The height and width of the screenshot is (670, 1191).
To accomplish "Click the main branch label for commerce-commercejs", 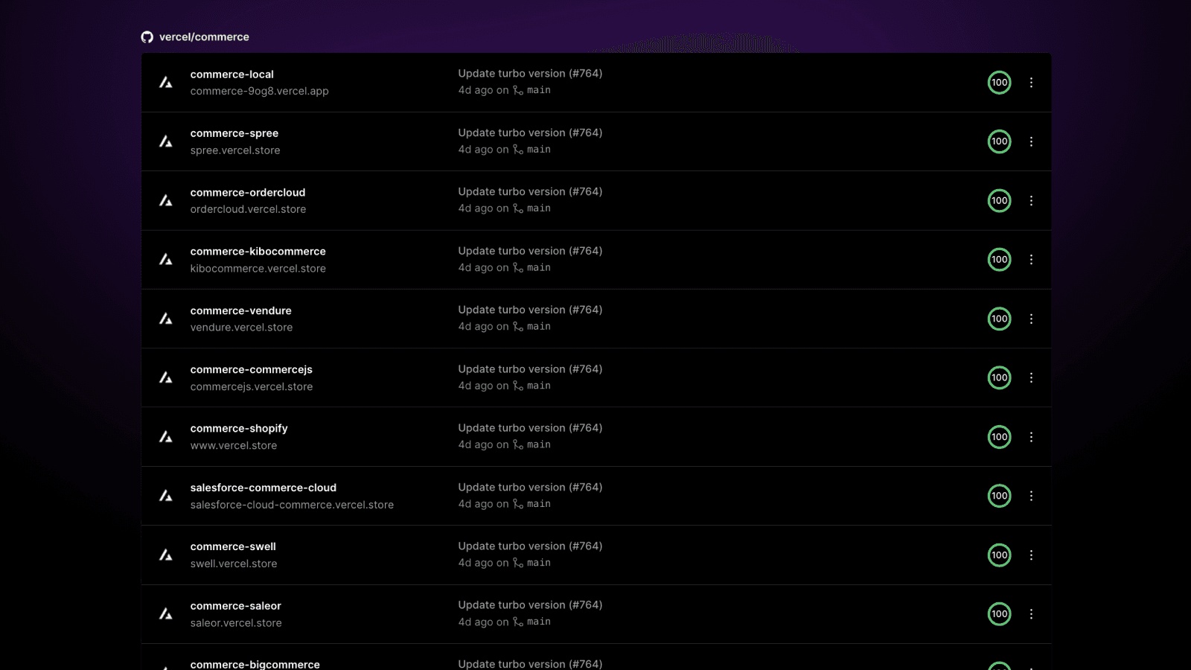I will coord(538,385).
